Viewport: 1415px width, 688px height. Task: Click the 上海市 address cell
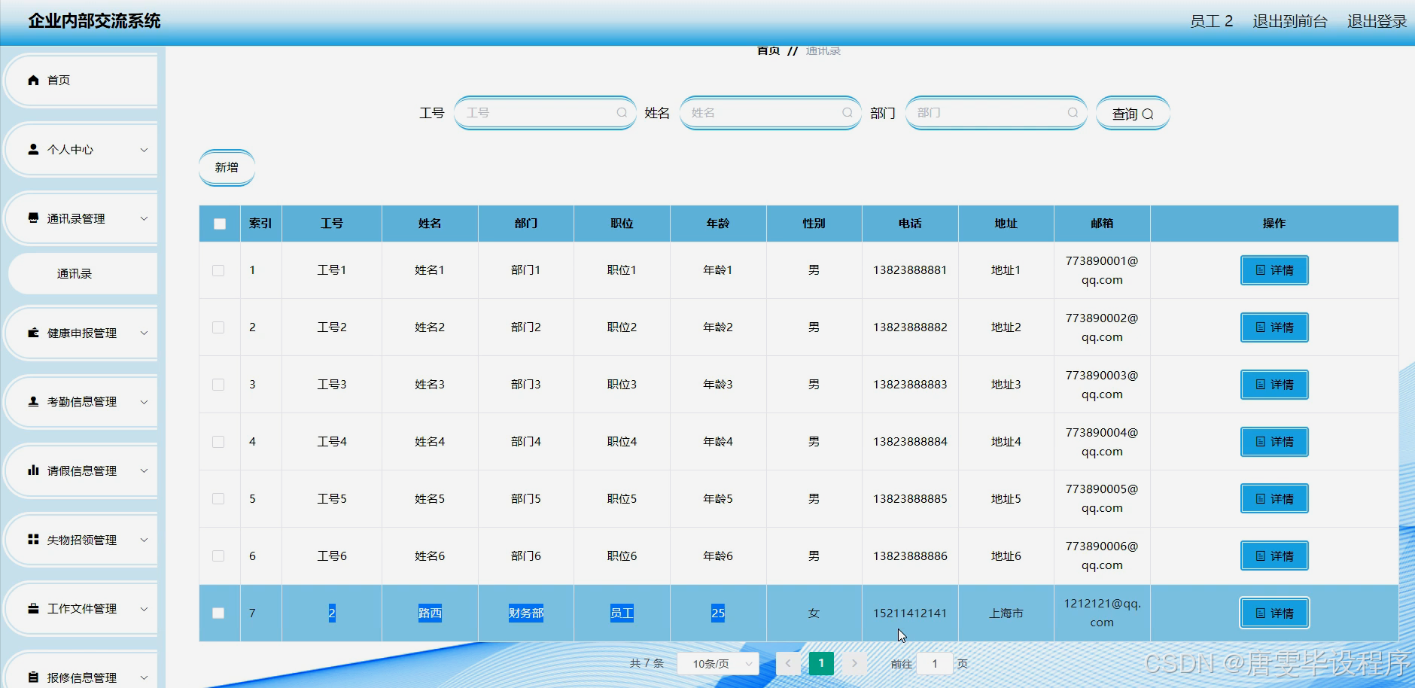1006,613
